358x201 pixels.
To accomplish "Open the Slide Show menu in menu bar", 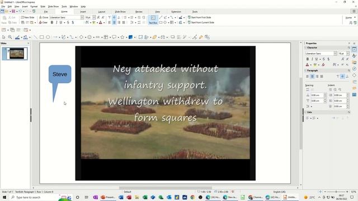I will point(53,7).
